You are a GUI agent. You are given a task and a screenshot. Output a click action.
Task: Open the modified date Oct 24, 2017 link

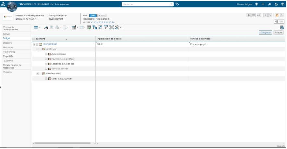103,22
